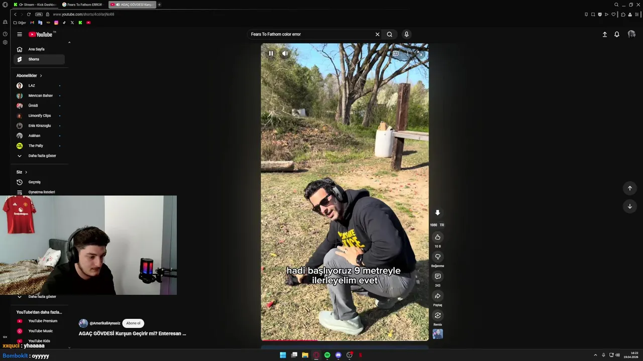Open browser snapshot capture tool
The width and height of the screenshot is (643, 361).
tap(593, 14)
